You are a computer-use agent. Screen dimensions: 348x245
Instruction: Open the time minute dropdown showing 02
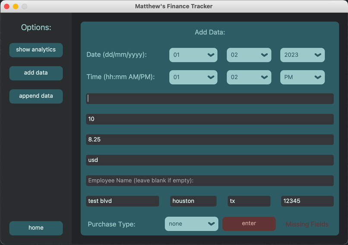tap(249, 77)
